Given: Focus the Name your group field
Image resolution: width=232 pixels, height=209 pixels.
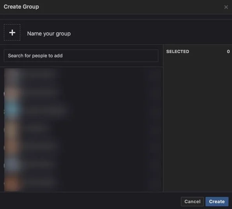Looking at the screenshot, I should pos(49,34).
